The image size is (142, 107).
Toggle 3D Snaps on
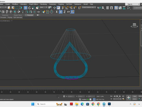point(63,8)
